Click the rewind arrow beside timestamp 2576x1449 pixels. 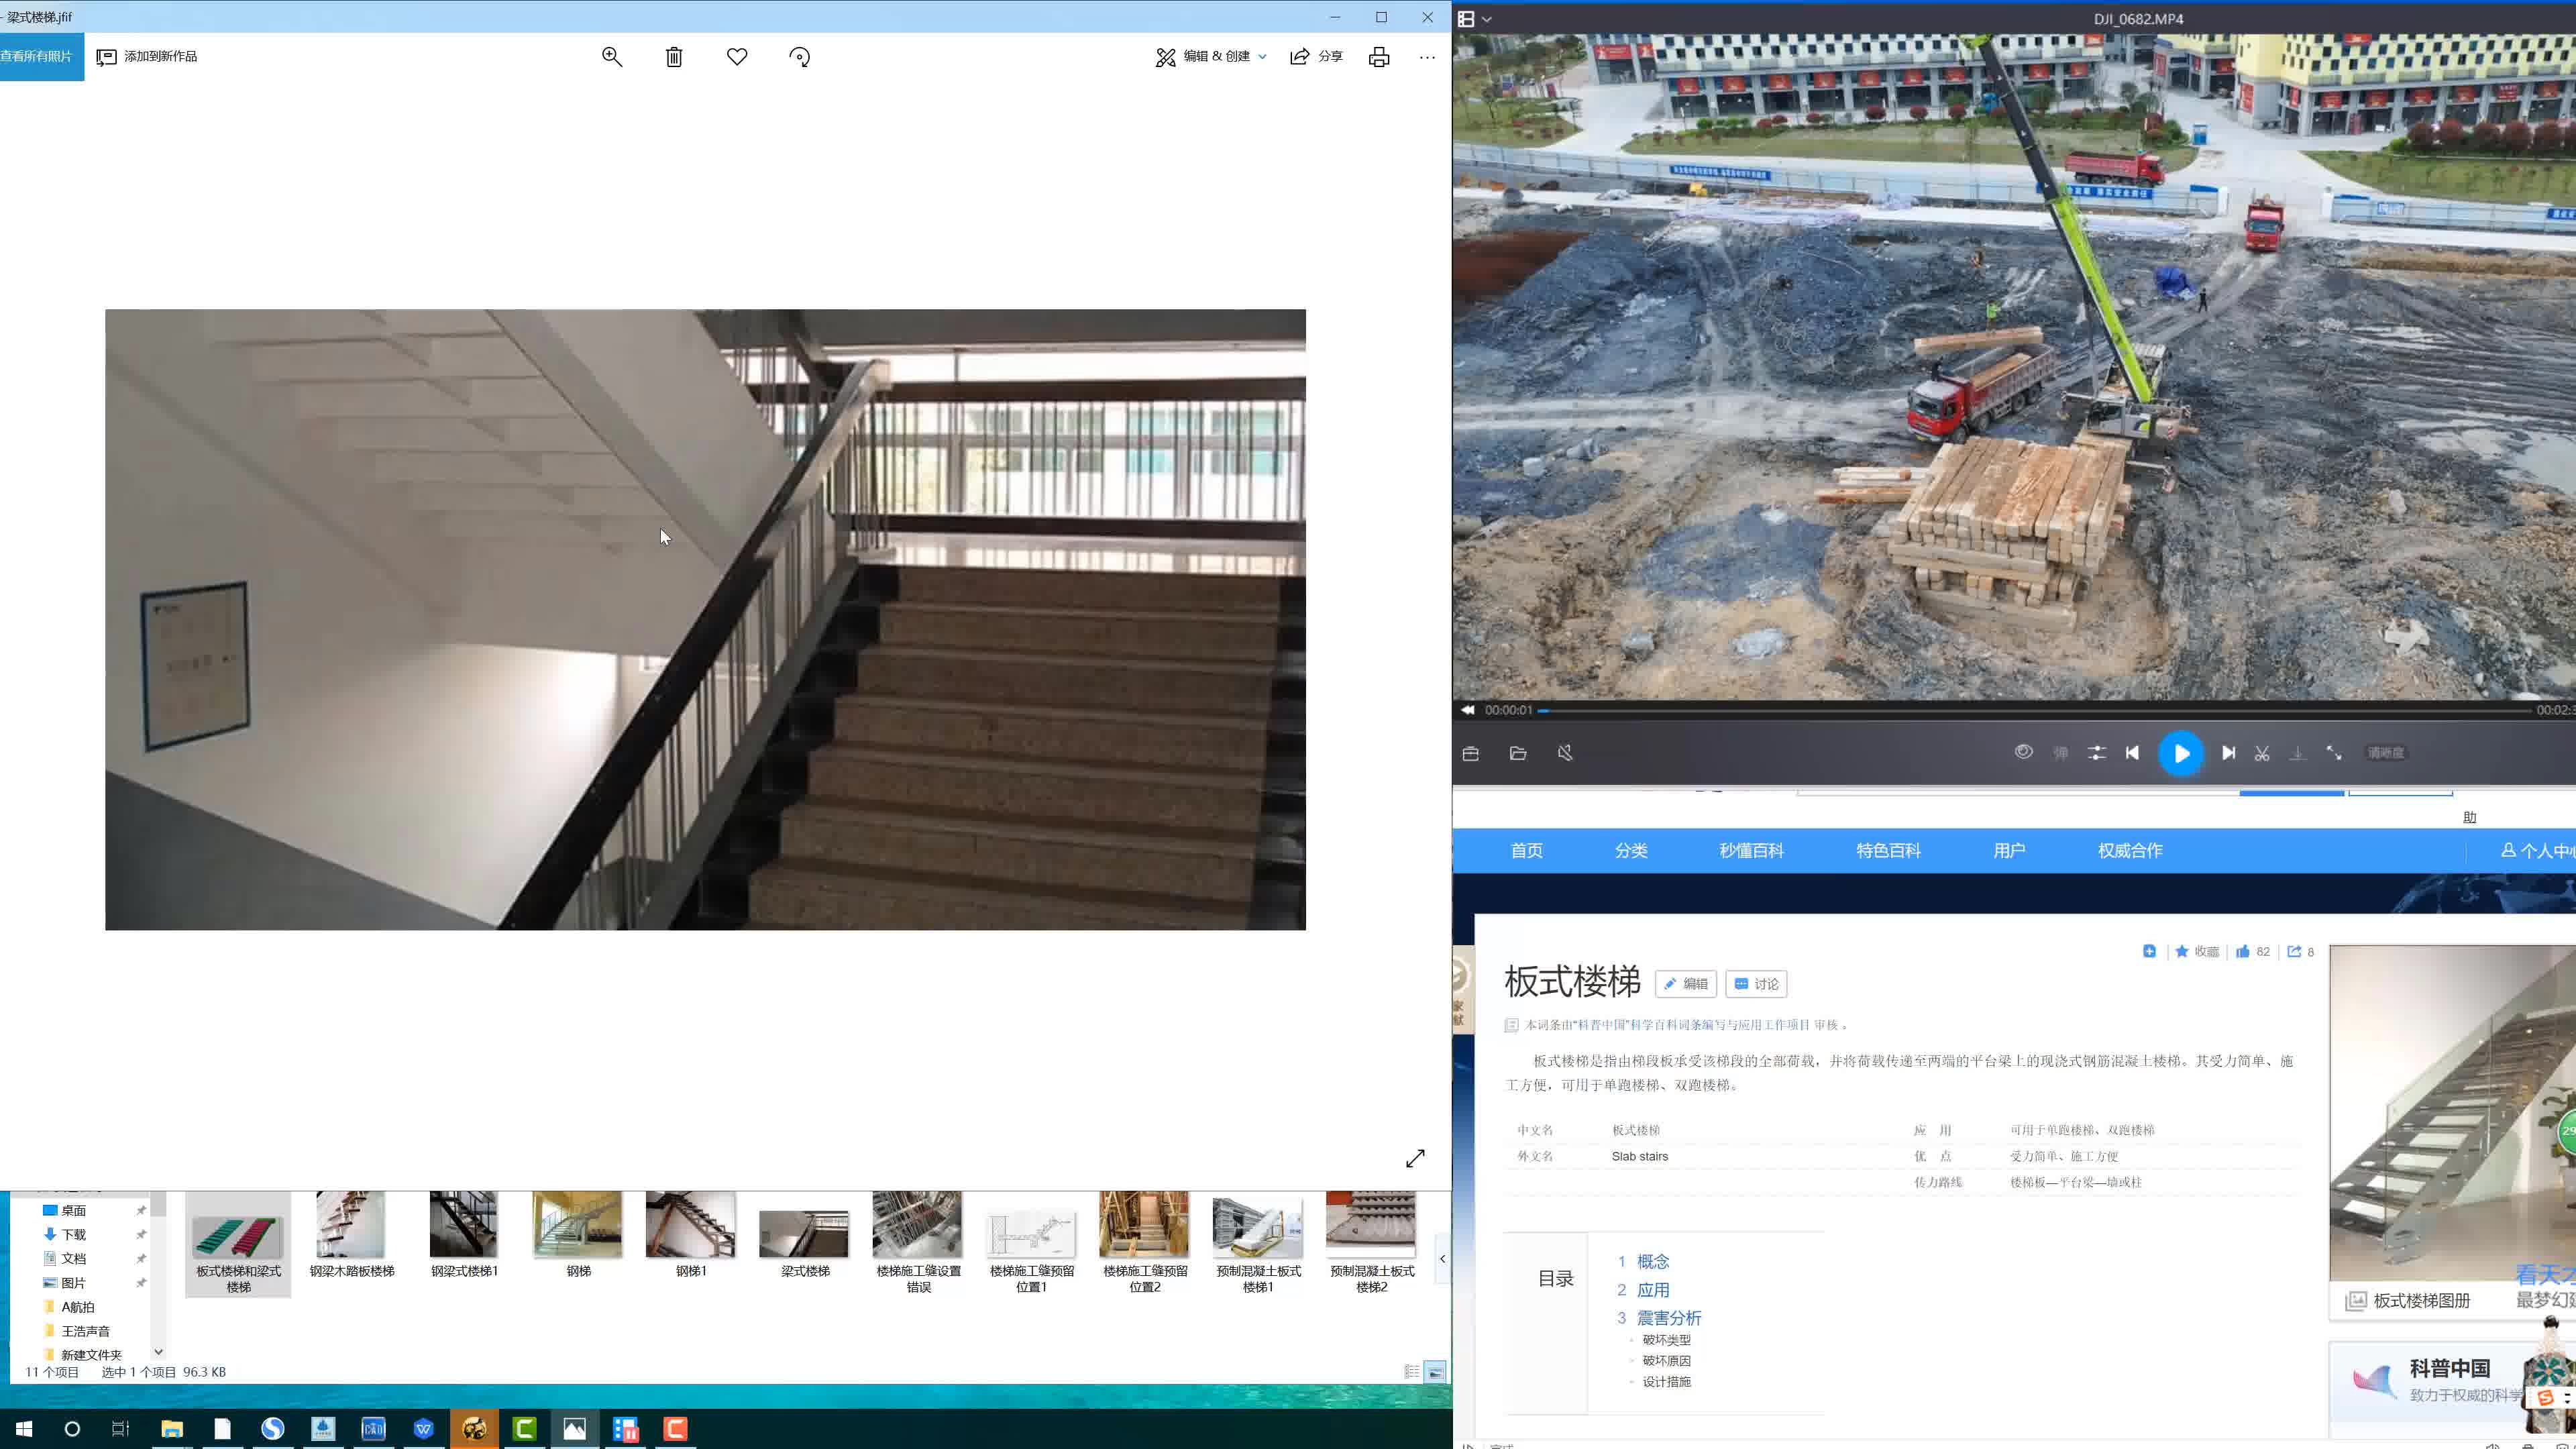click(1467, 710)
